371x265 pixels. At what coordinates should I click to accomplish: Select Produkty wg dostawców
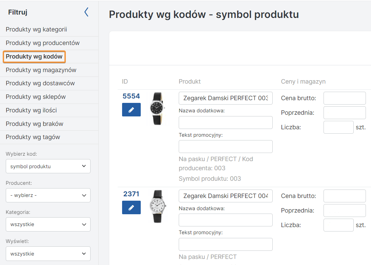point(40,83)
